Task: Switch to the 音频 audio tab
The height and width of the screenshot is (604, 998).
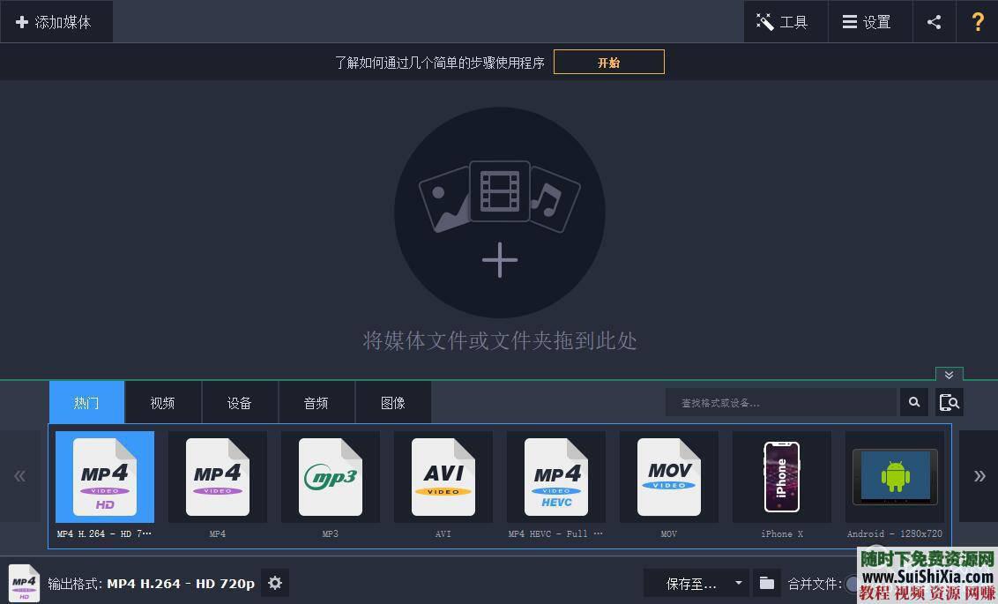Action: pos(316,402)
